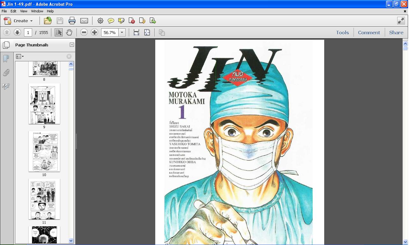The height and width of the screenshot is (245, 409).
Task: Select page 9 thumbnail
Action: [44, 104]
